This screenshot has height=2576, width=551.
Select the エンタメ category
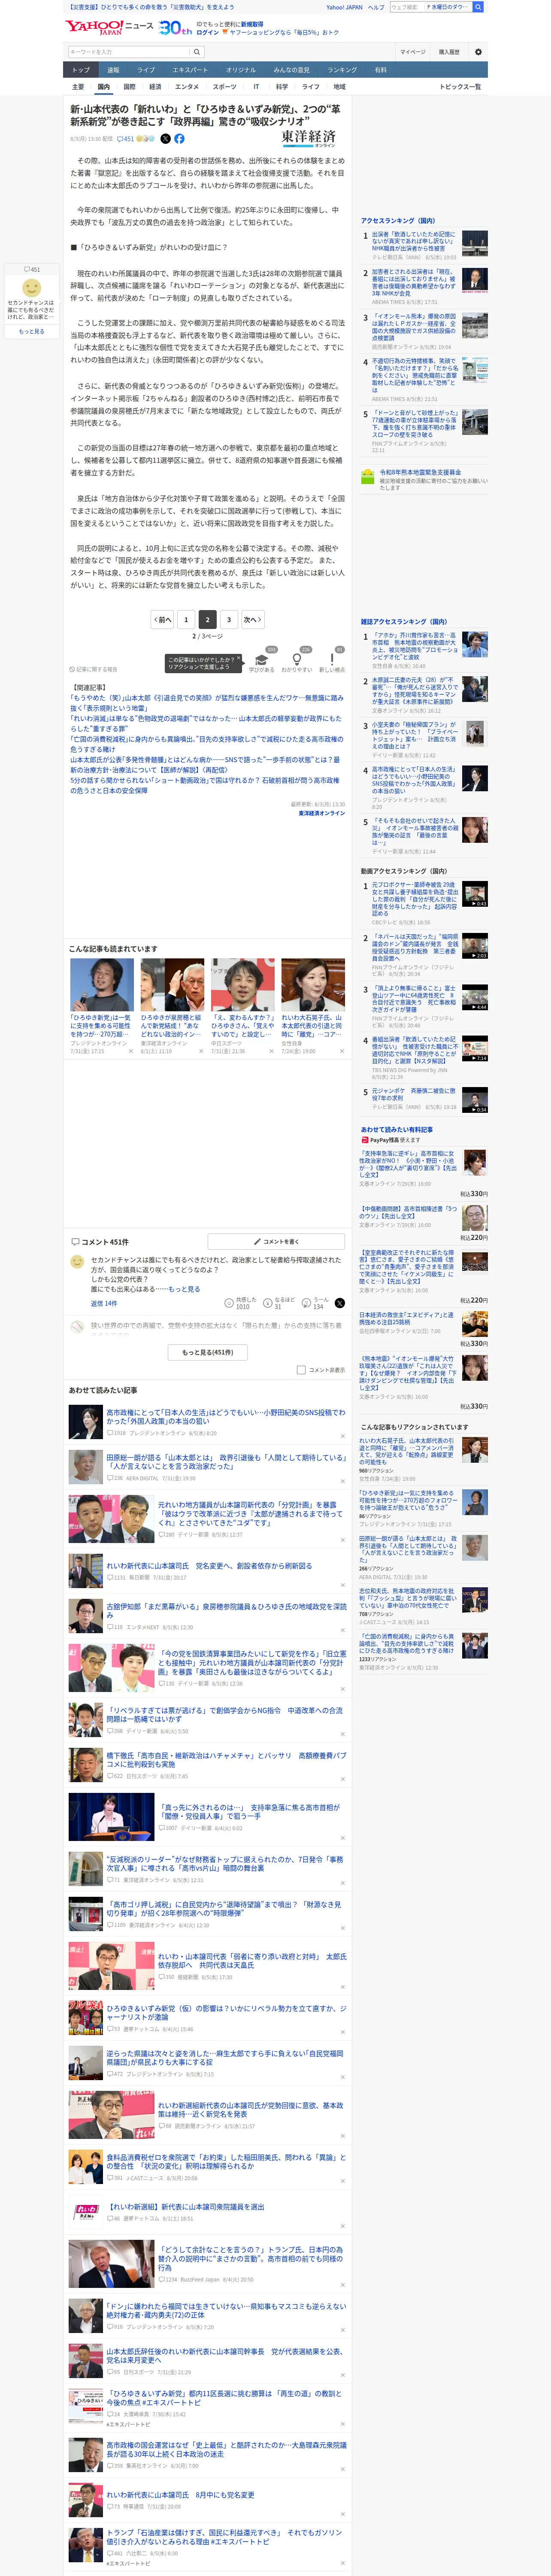point(187,87)
